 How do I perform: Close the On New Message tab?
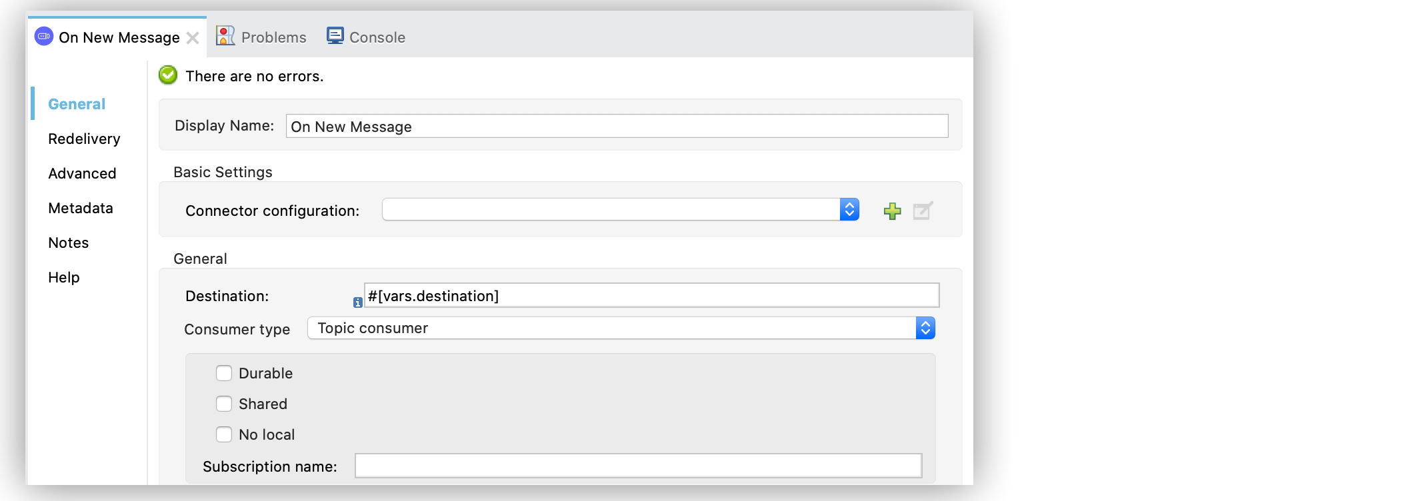[193, 38]
